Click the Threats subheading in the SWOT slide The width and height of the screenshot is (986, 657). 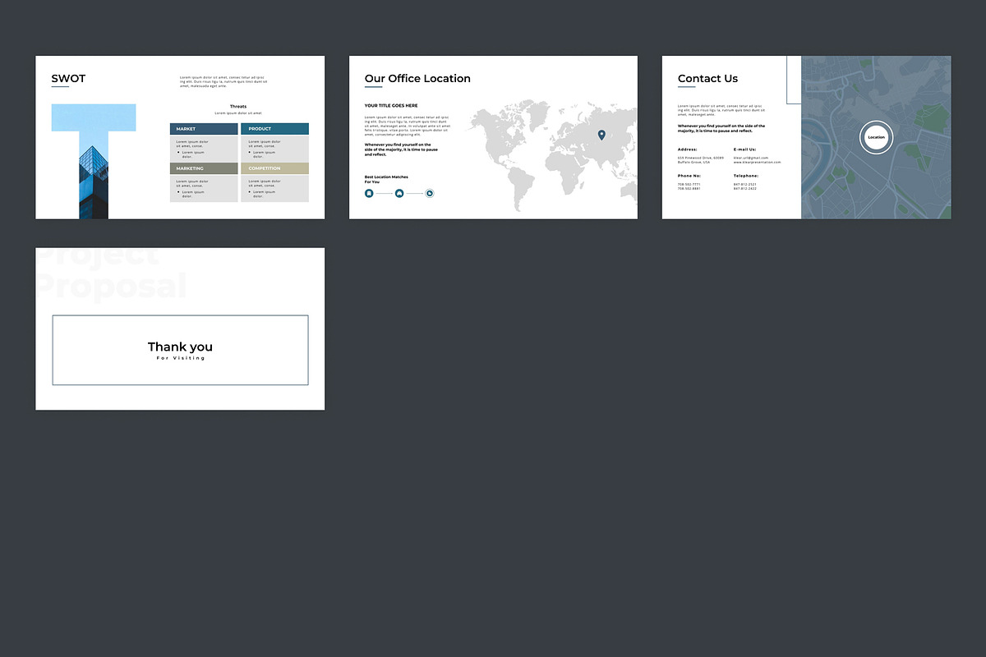click(x=237, y=106)
